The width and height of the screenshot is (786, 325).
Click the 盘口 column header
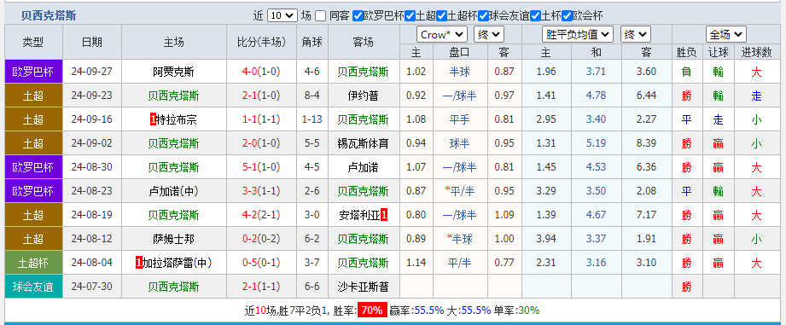459,52
